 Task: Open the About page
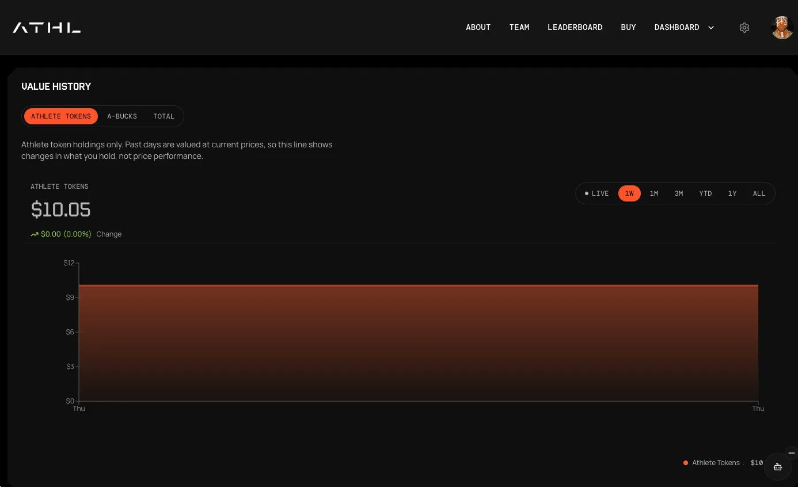click(x=478, y=28)
